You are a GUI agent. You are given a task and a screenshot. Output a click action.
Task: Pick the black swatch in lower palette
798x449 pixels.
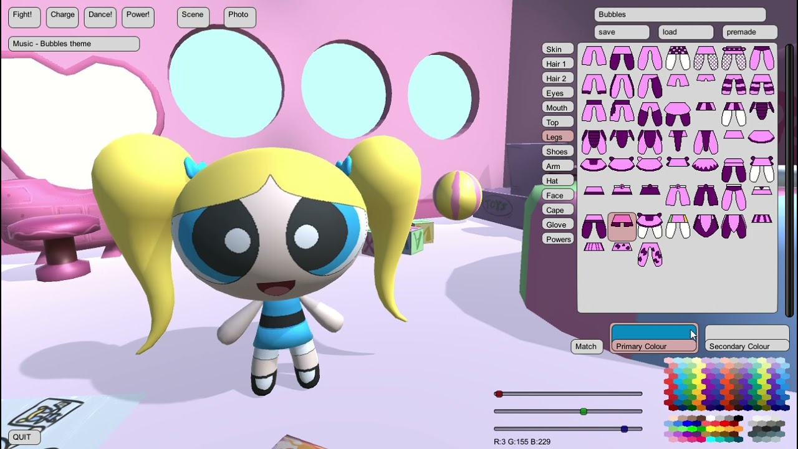point(739,418)
